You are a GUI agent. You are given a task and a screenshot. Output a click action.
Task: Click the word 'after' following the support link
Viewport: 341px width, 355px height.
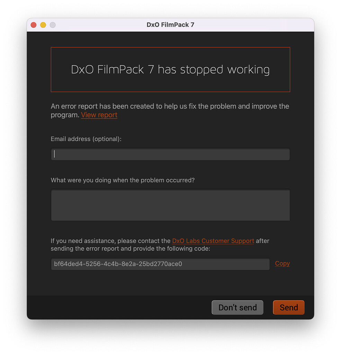262,241
